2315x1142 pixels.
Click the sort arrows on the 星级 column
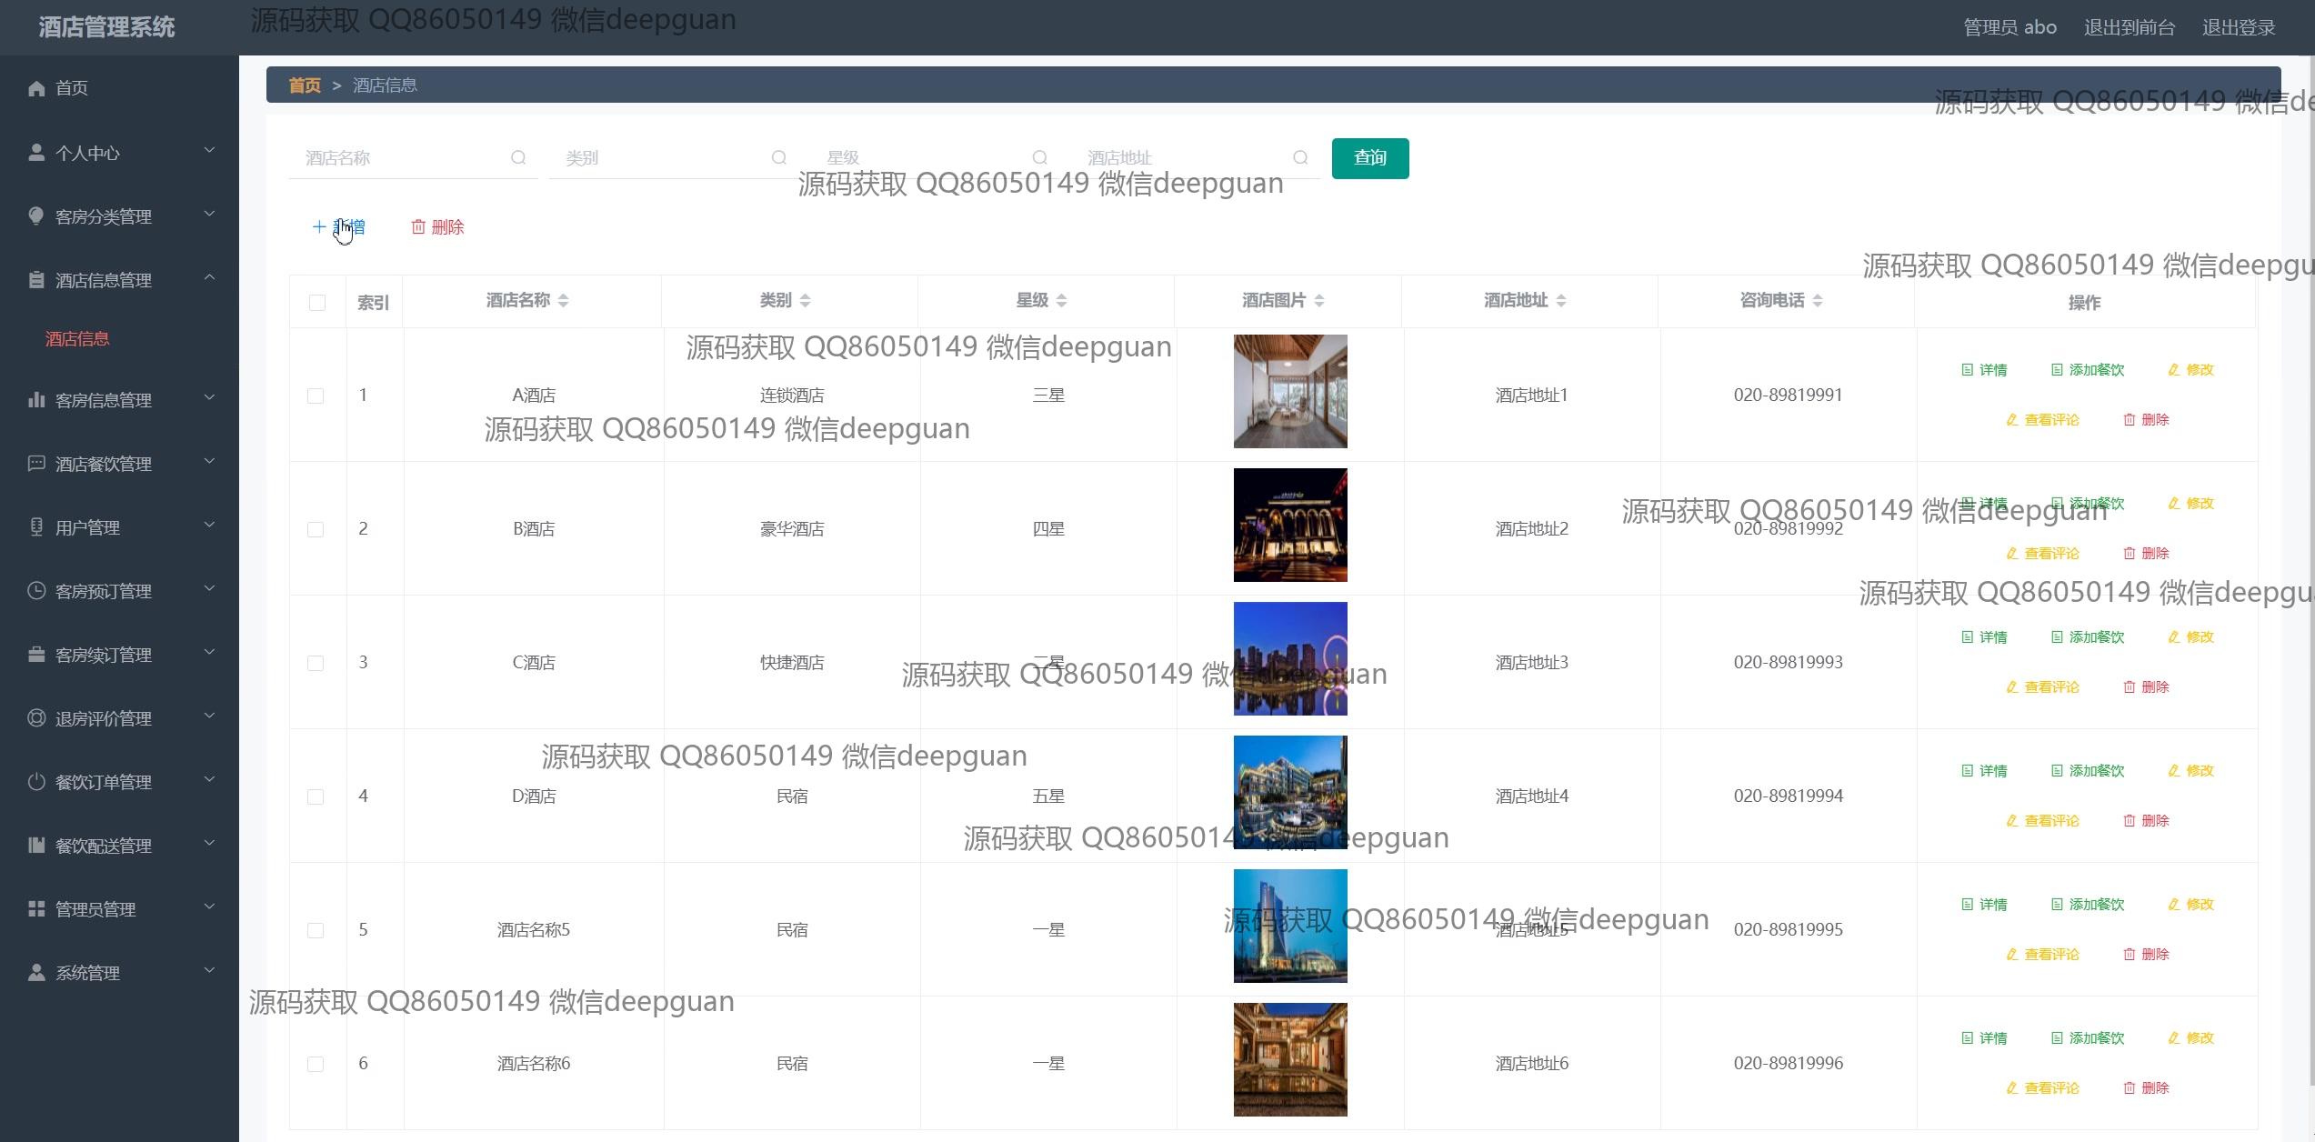(x=1061, y=301)
